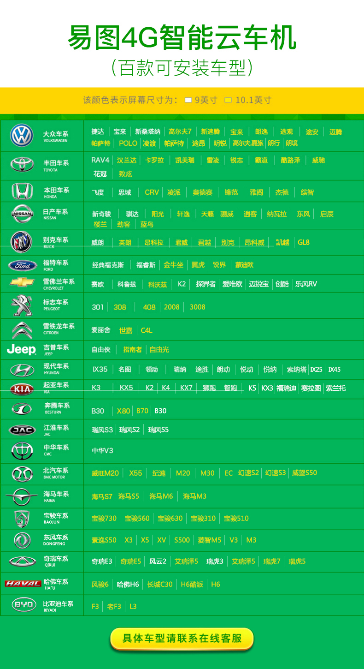This screenshot has width=364, height=669.
Task: Click the Baojun horse logo
Action: [x=22, y=519]
